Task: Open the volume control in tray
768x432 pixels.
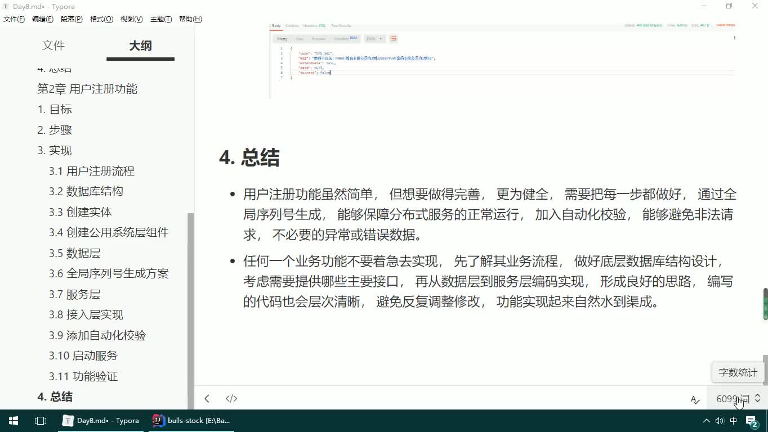Action: coord(720,421)
